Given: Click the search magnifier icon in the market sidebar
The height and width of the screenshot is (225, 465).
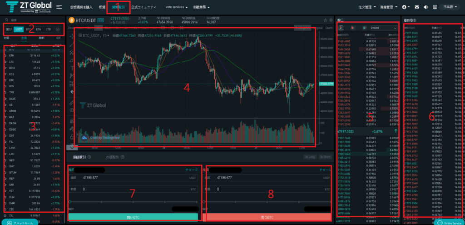Looking at the screenshot, I should tap(6, 20).
